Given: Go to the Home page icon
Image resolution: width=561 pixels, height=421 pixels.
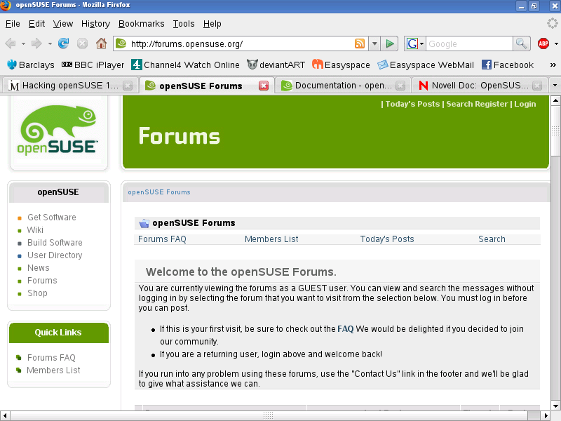Looking at the screenshot, I should pos(101,44).
